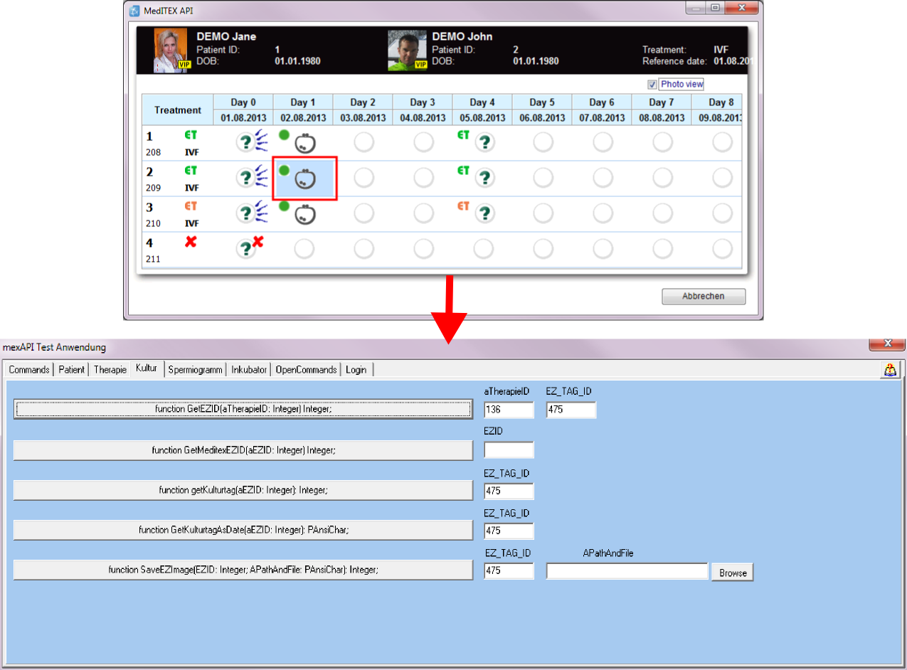Run function getKulturtag button
The width and height of the screenshot is (907, 670).
click(243, 490)
